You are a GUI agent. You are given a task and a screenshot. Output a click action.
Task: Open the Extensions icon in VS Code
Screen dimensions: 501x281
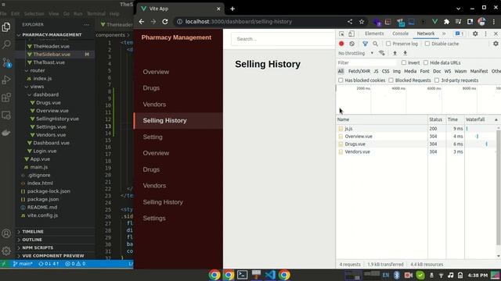(x=6, y=98)
